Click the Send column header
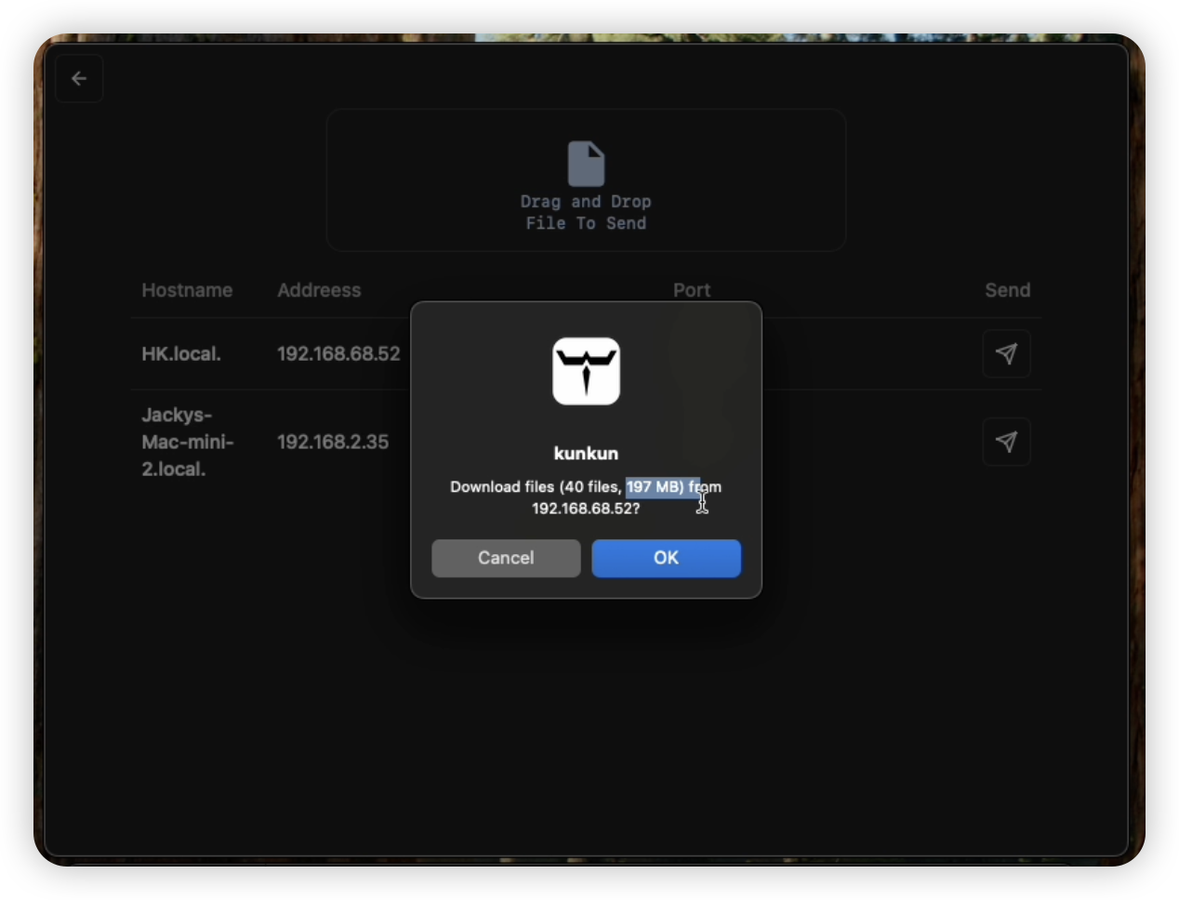Image resolution: width=1179 pixels, height=900 pixels. click(x=1007, y=290)
